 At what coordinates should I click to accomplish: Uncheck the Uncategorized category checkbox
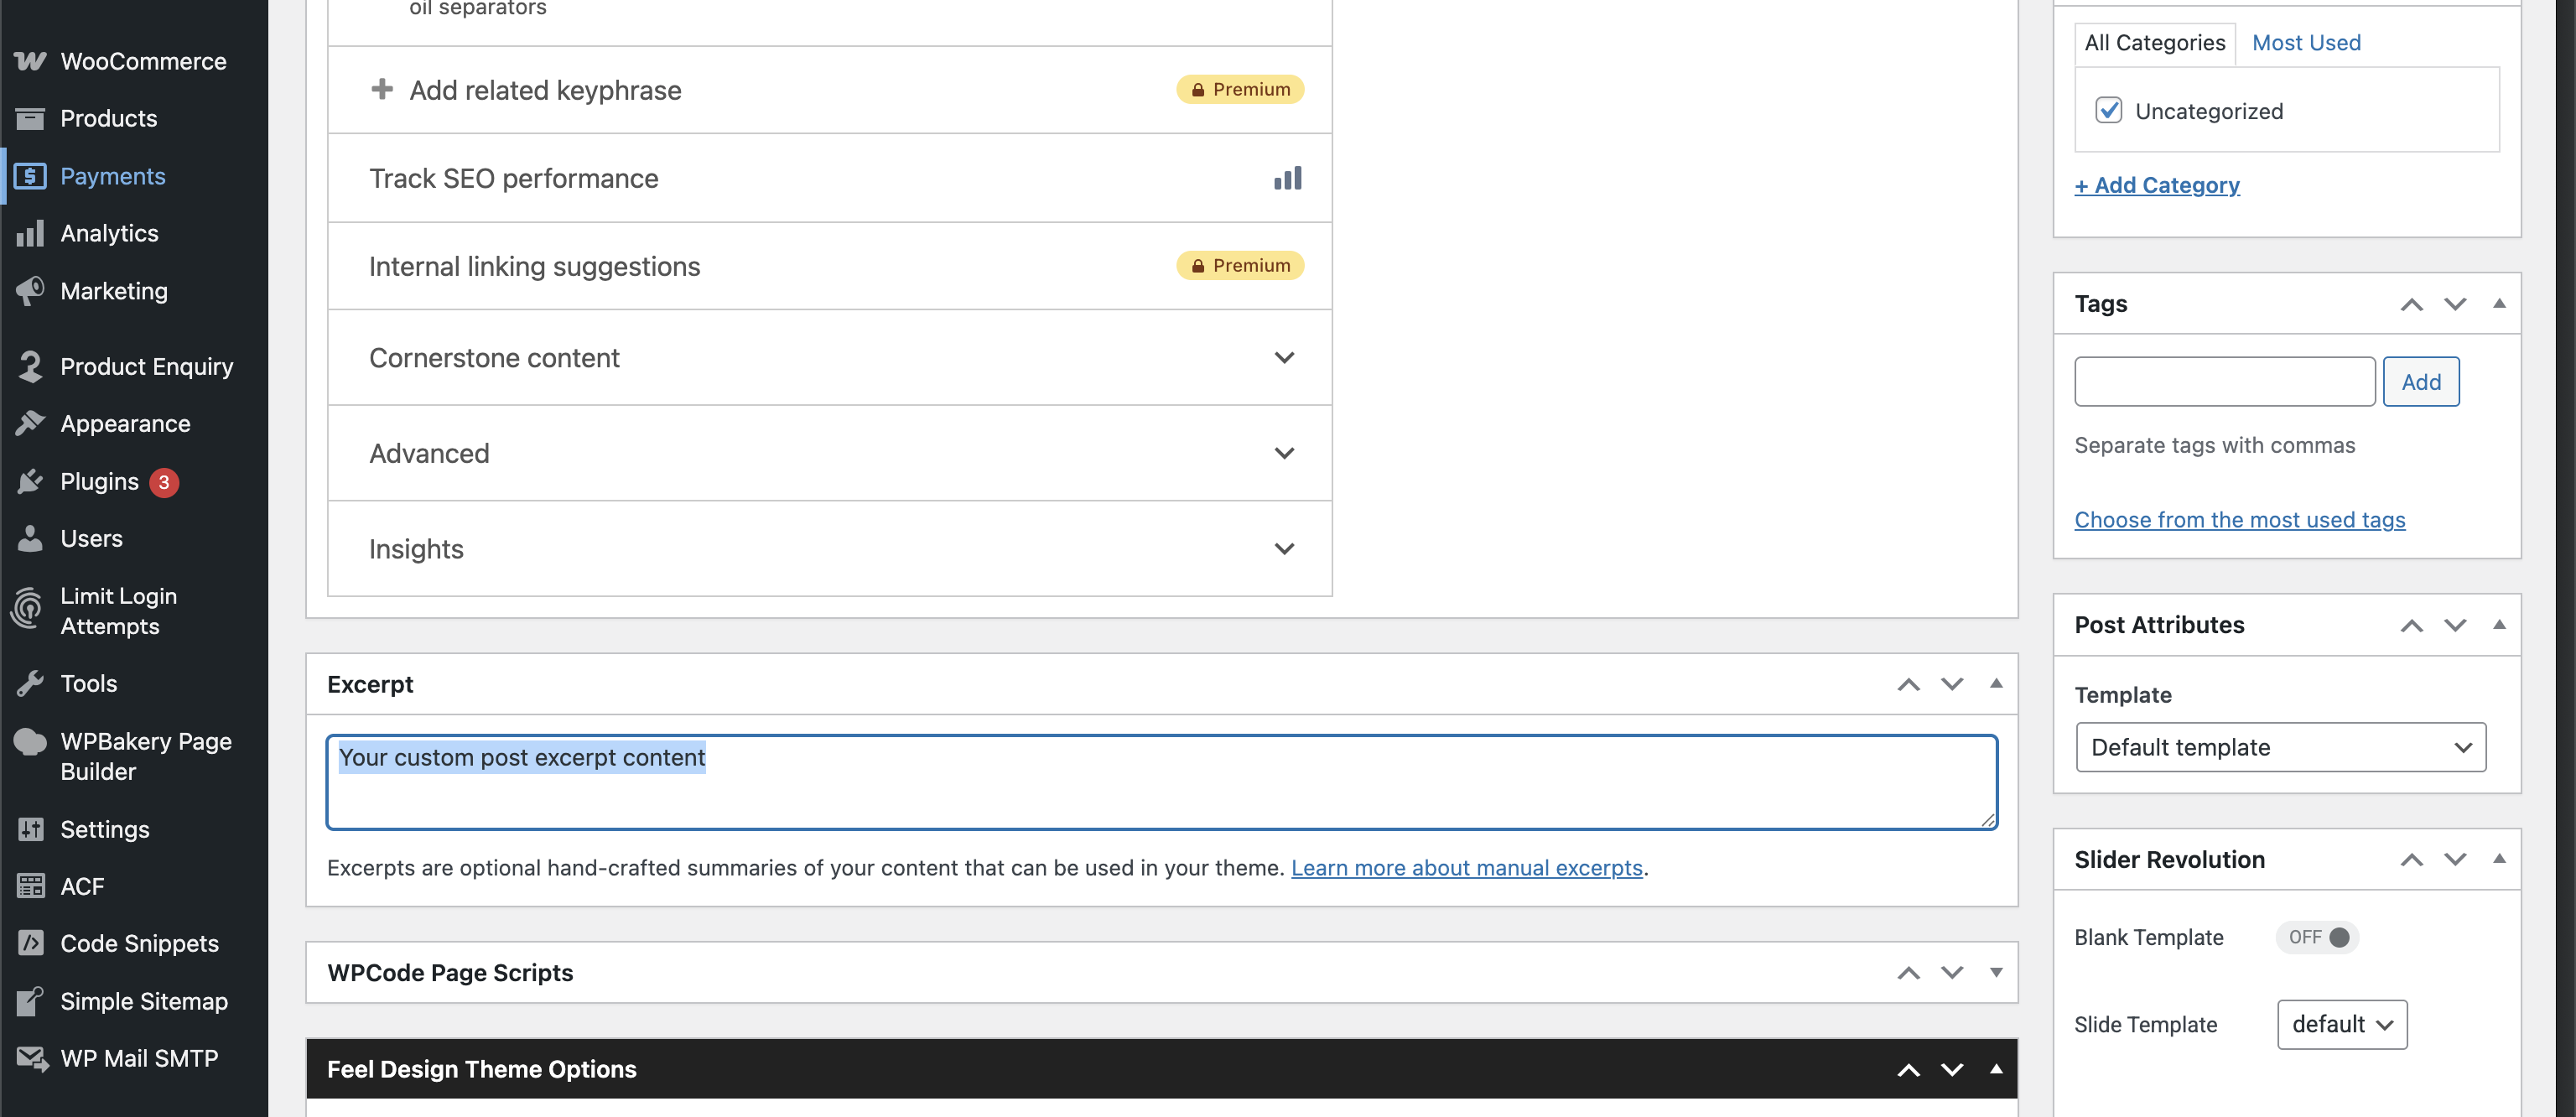tap(2108, 110)
